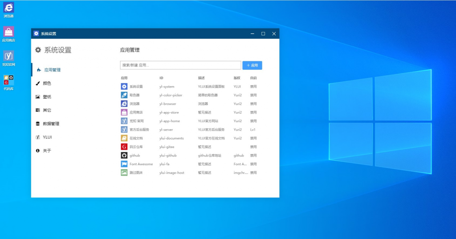Image resolution: width=456 pixels, height=239 pixels.
Task: Click the ID cell ylui-documents
Action: [171, 138]
